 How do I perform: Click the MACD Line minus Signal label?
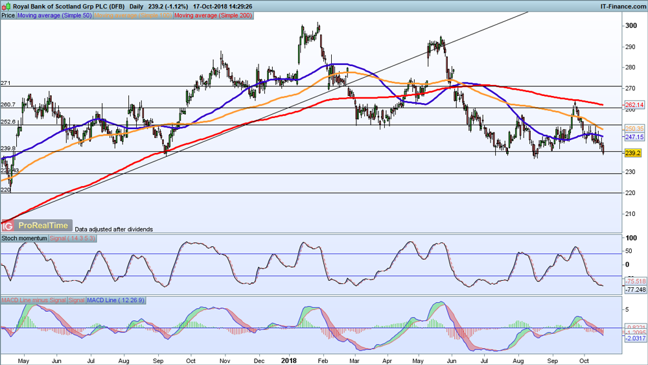coord(33,300)
